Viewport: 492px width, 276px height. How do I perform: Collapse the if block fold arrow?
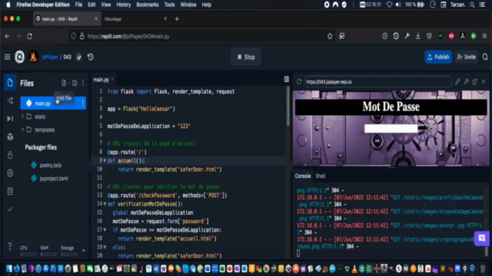(105, 230)
